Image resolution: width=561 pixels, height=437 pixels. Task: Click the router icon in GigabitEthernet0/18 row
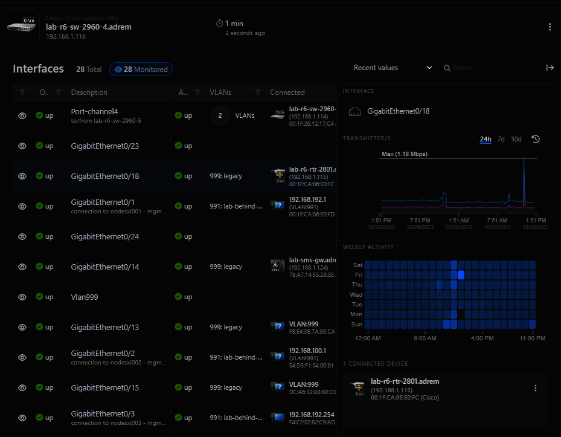click(x=278, y=176)
